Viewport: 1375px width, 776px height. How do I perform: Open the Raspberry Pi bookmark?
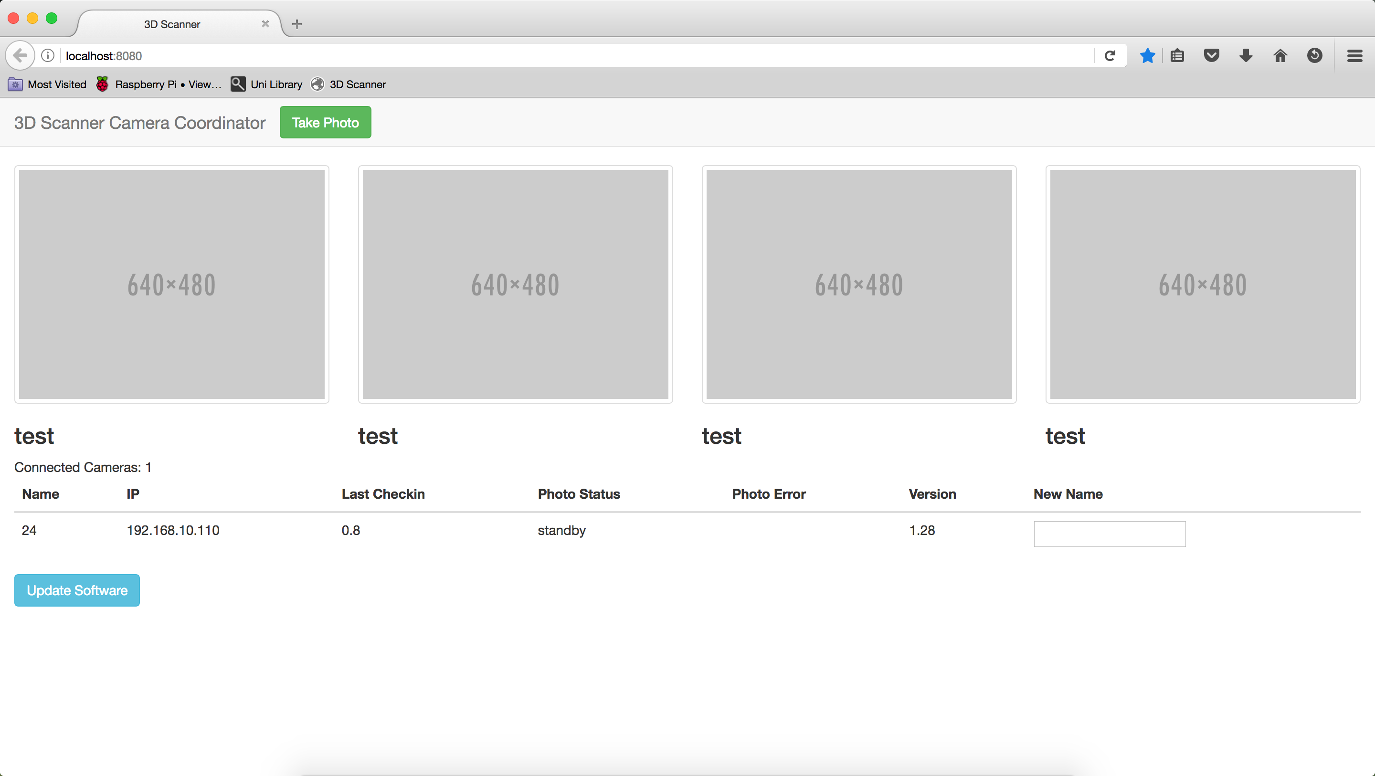click(x=159, y=84)
